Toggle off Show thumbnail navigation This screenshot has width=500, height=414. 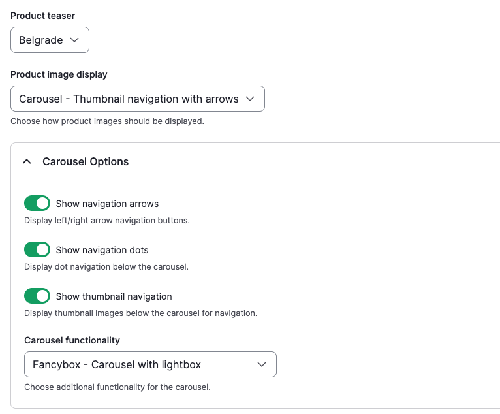point(37,296)
